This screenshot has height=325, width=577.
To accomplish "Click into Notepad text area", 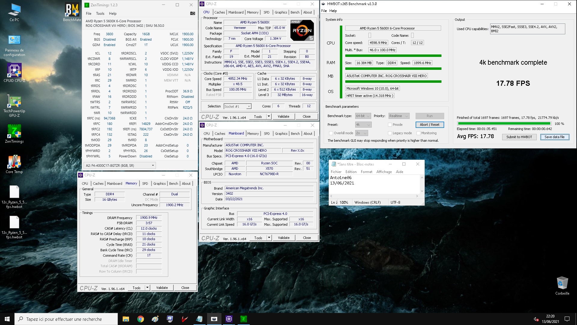I will pyautogui.click(x=374, y=184).
